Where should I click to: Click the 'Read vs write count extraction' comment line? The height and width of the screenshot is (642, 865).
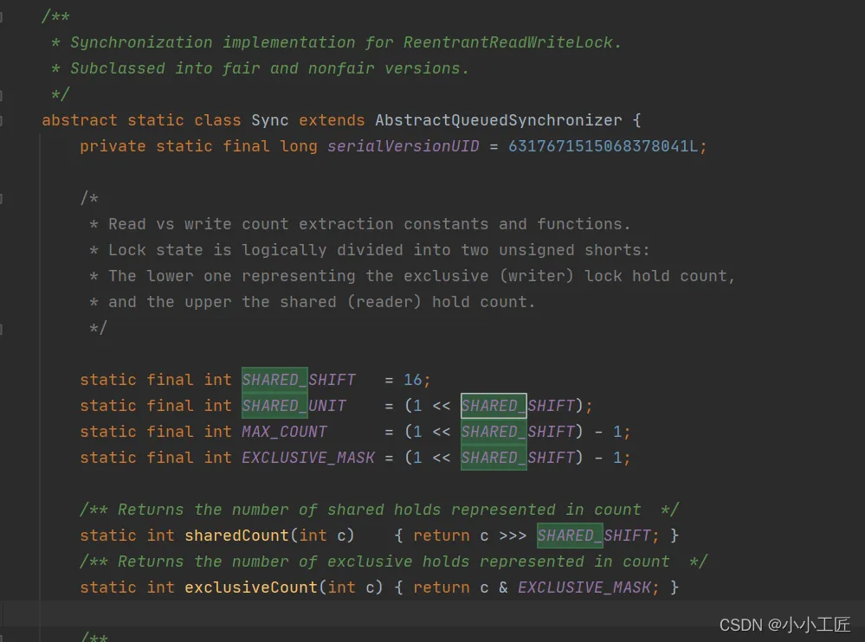click(359, 224)
